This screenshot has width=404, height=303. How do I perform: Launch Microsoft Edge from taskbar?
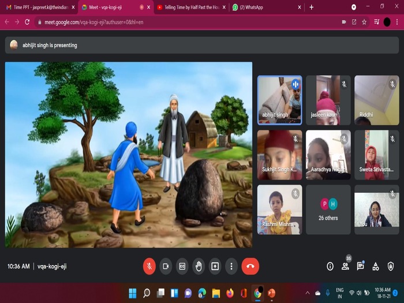click(x=202, y=293)
